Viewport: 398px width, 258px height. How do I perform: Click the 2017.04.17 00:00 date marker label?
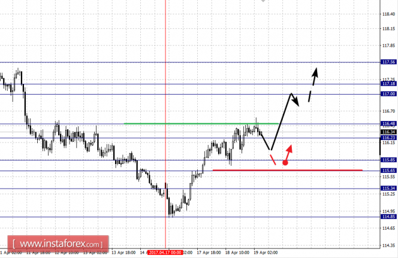pos(165,253)
